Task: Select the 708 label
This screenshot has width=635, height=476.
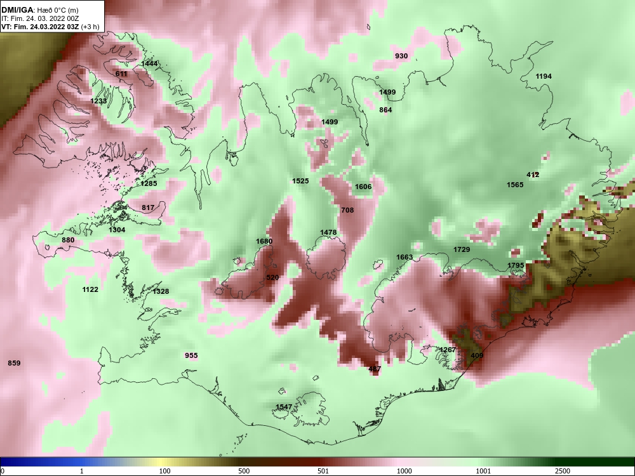Action: 347,210
